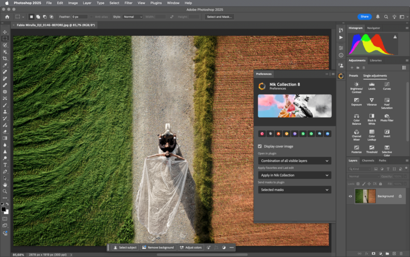Hide the Background layer
Image resolution: width=410 pixels, height=257 pixels.
[x=350, y=196]
